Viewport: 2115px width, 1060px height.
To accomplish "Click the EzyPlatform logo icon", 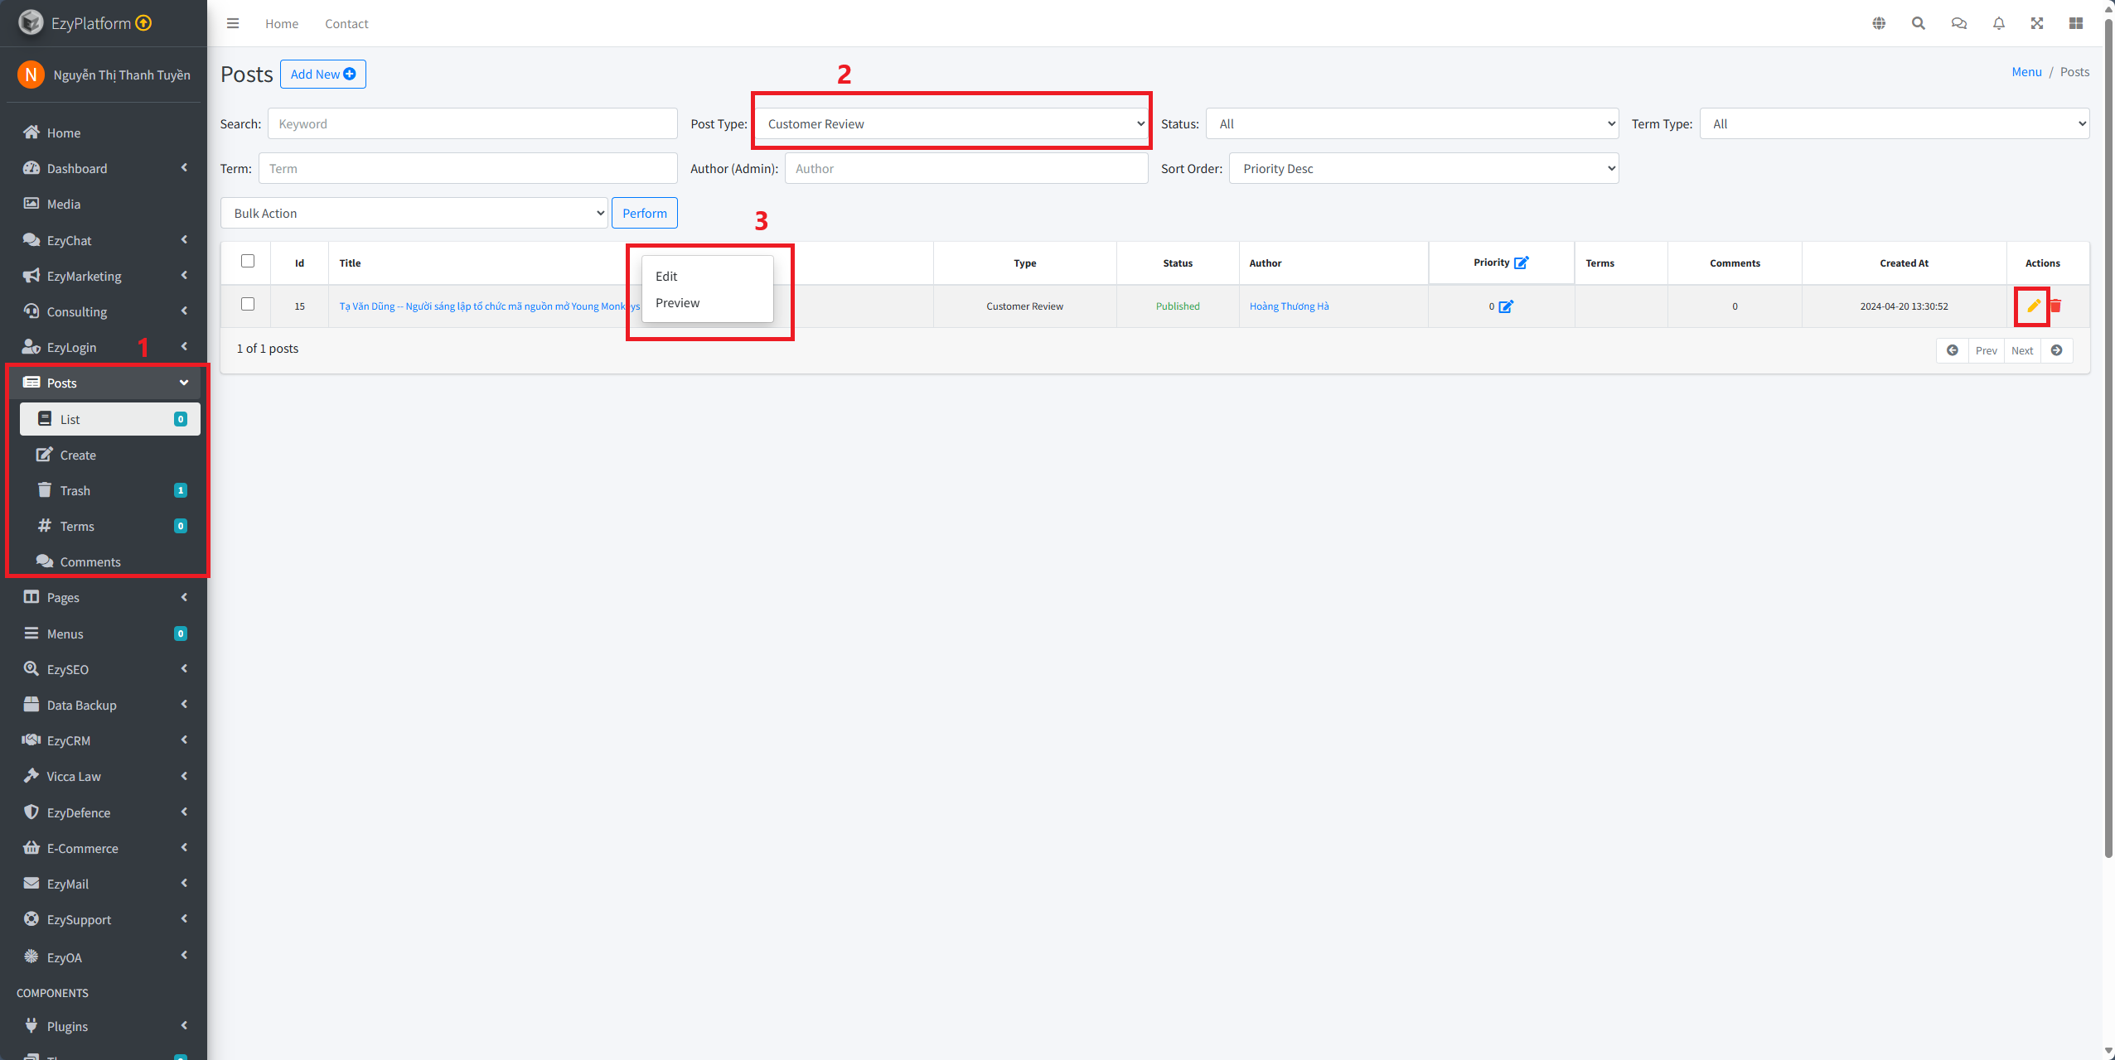I will click(31, 22).
